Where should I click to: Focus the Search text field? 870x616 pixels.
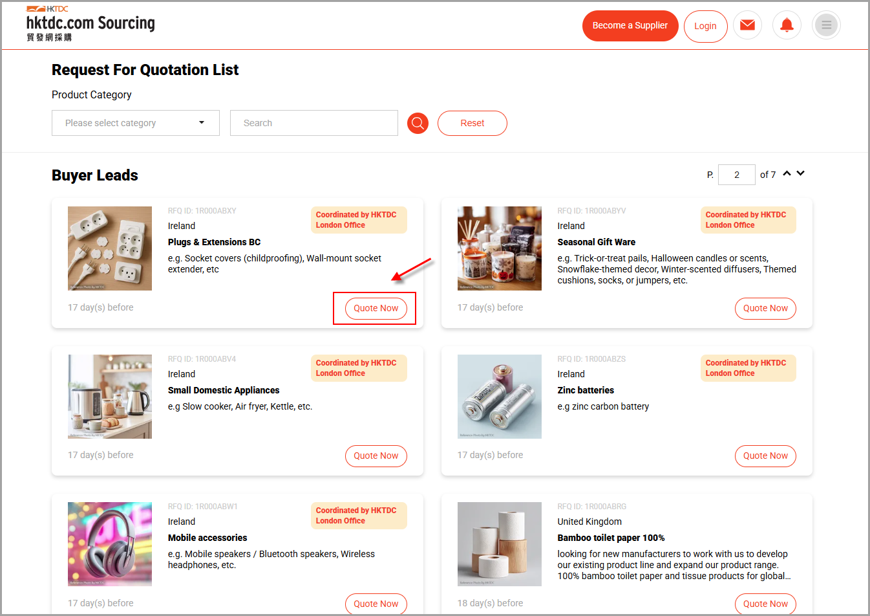pyautogui.click(x=314, y=123)
